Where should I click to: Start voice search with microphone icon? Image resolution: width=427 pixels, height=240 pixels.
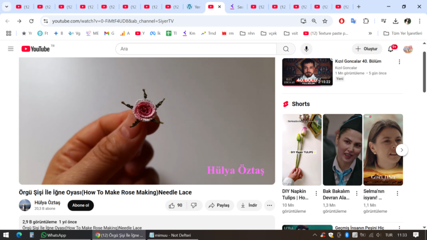click(x=306, y=49)
